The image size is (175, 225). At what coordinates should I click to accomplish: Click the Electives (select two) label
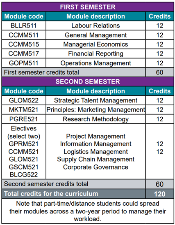coord(24,132)
